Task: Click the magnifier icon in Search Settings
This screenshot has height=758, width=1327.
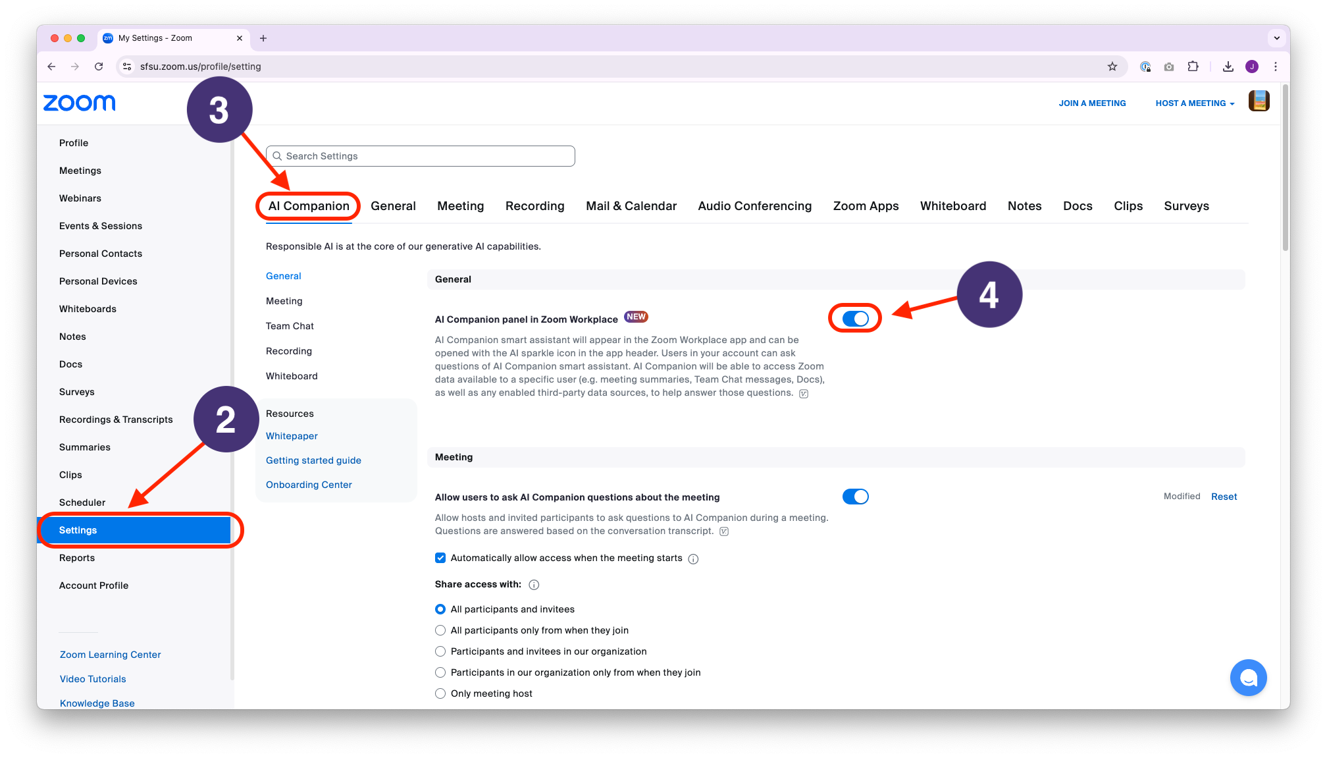Action: tap(278, 156)
